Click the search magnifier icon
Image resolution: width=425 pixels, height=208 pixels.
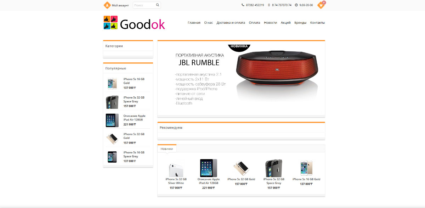(x=158, y=5)
